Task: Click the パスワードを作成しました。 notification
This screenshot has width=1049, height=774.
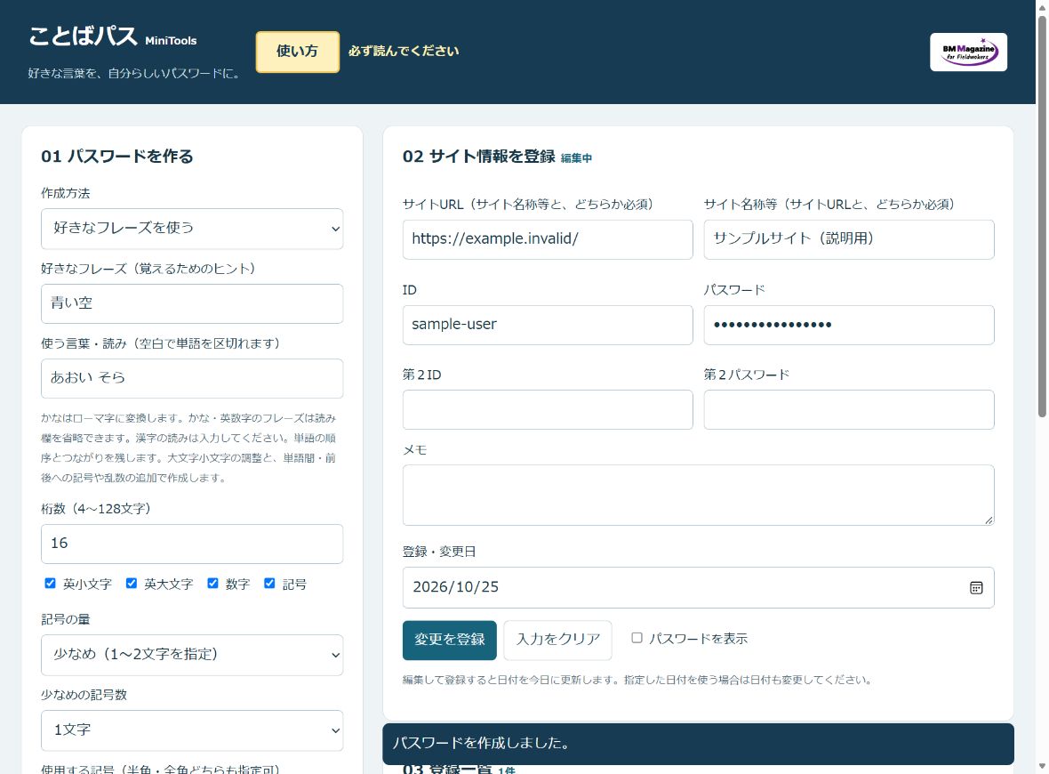Action: 698,743
